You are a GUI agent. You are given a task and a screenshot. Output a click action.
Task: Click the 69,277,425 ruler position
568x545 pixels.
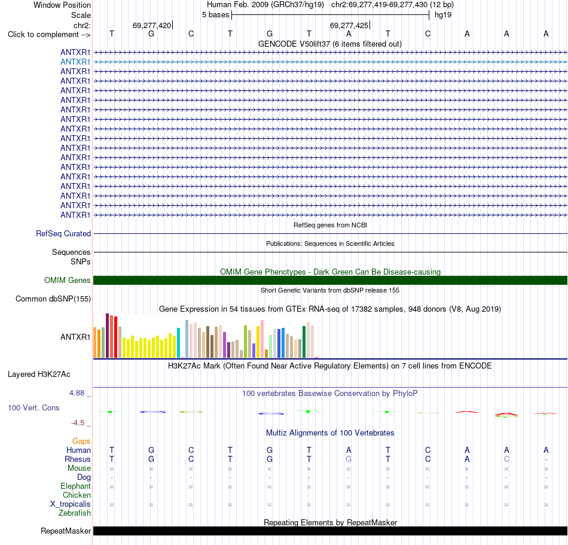pos(349,25)
